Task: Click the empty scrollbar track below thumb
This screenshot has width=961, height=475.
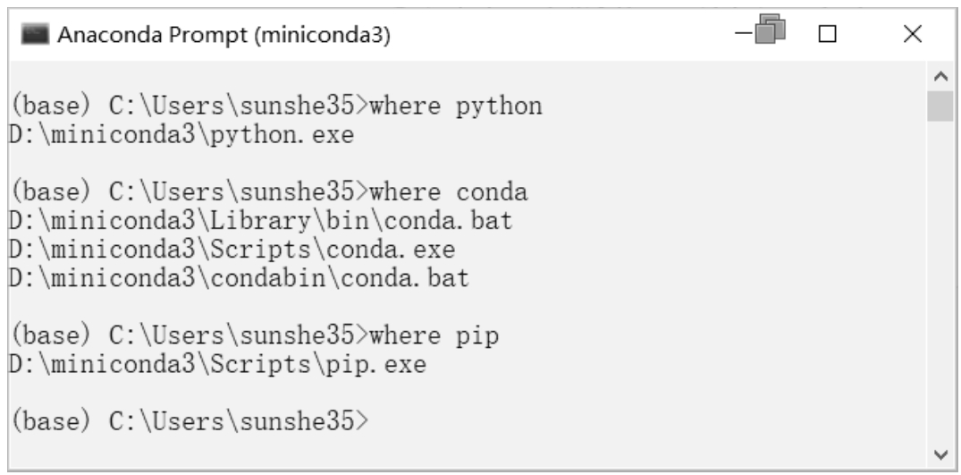Action: point(940,281)
